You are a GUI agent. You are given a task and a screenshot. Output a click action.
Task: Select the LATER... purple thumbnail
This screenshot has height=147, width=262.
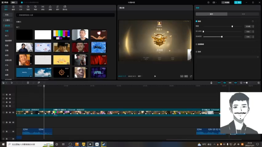pyautogui.click(x=99, y=72)
